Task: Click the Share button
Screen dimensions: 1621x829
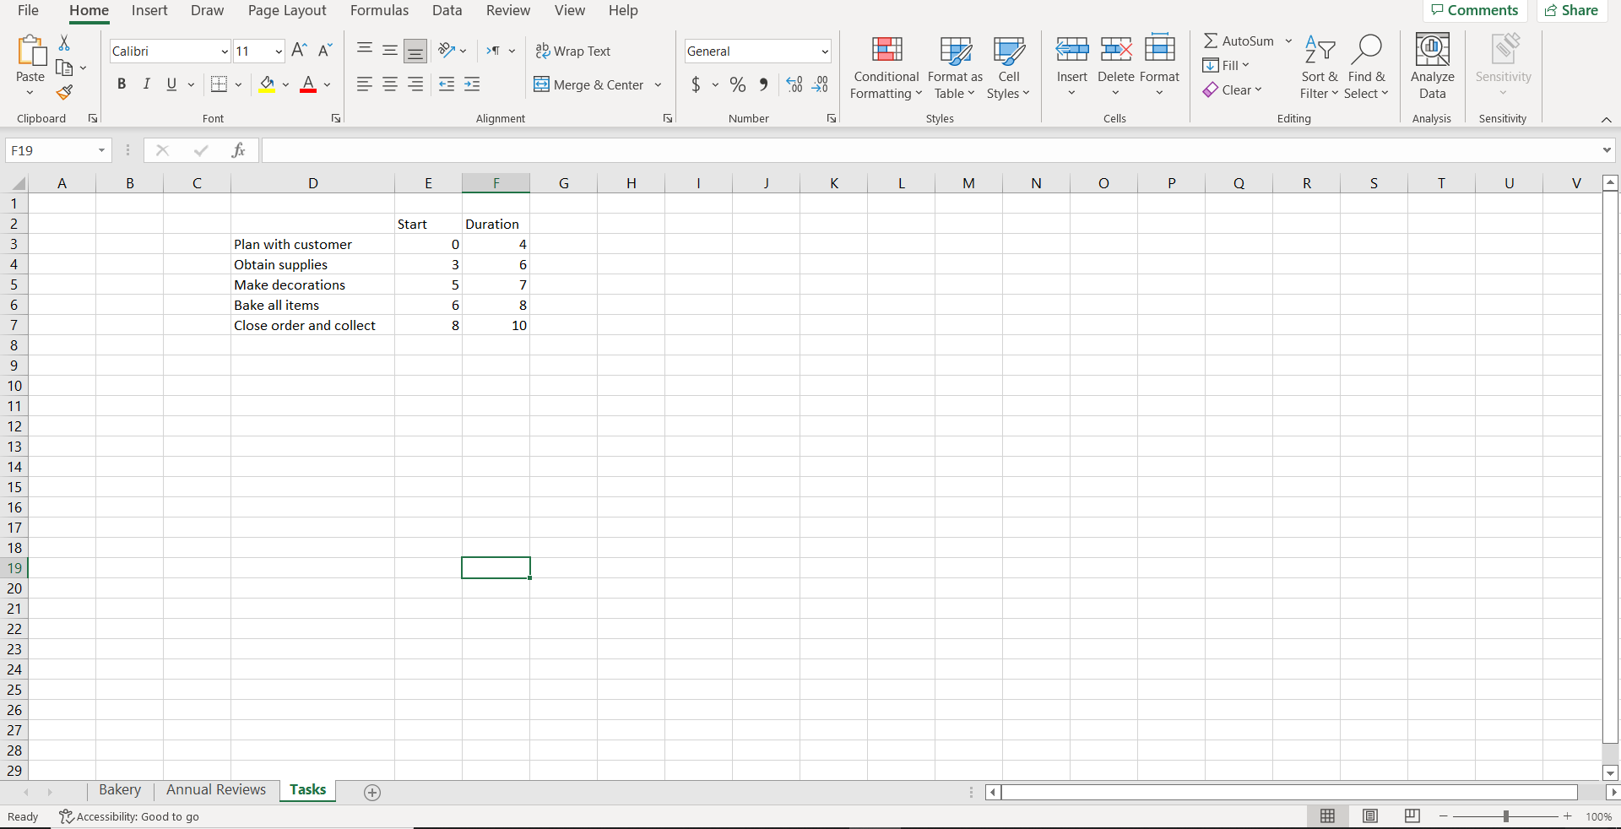Action: [x=1571, y=10]
